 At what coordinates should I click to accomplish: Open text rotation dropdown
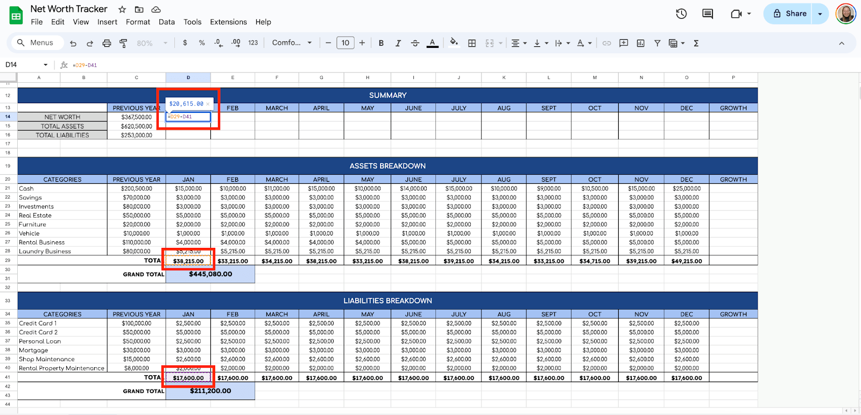pos(584,43)
